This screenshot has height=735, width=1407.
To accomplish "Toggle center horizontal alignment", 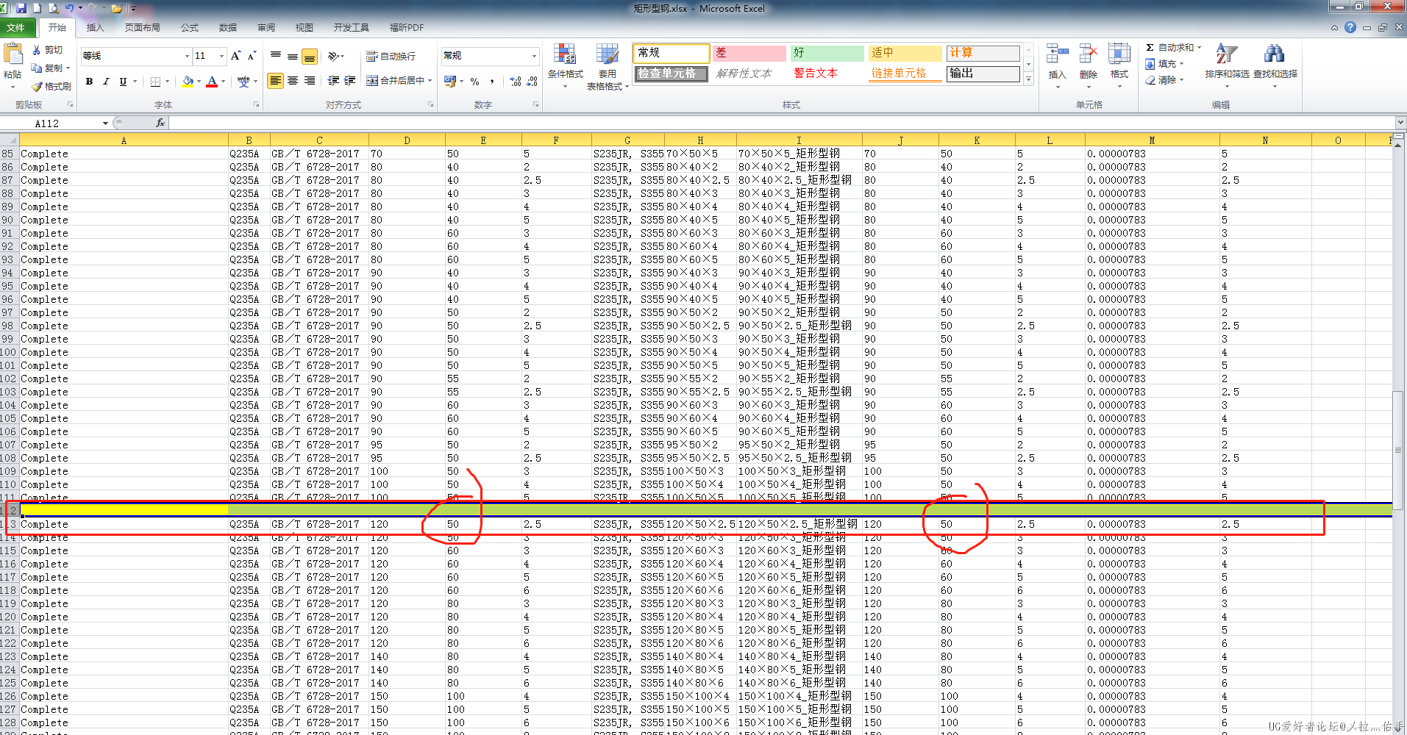I will [293, 81].
